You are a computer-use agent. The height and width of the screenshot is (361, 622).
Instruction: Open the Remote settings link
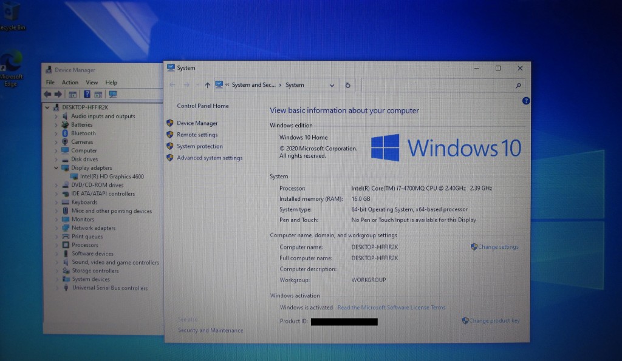pyautogui.click(x=197, y=135)
